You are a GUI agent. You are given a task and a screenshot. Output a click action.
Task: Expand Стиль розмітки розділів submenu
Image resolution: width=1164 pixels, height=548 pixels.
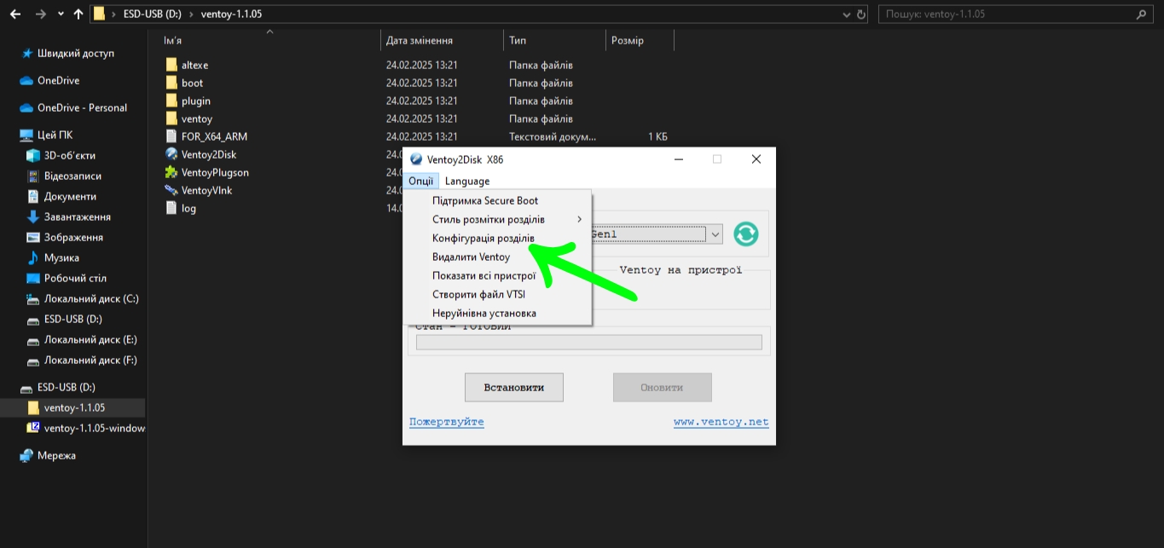point(497,219)
